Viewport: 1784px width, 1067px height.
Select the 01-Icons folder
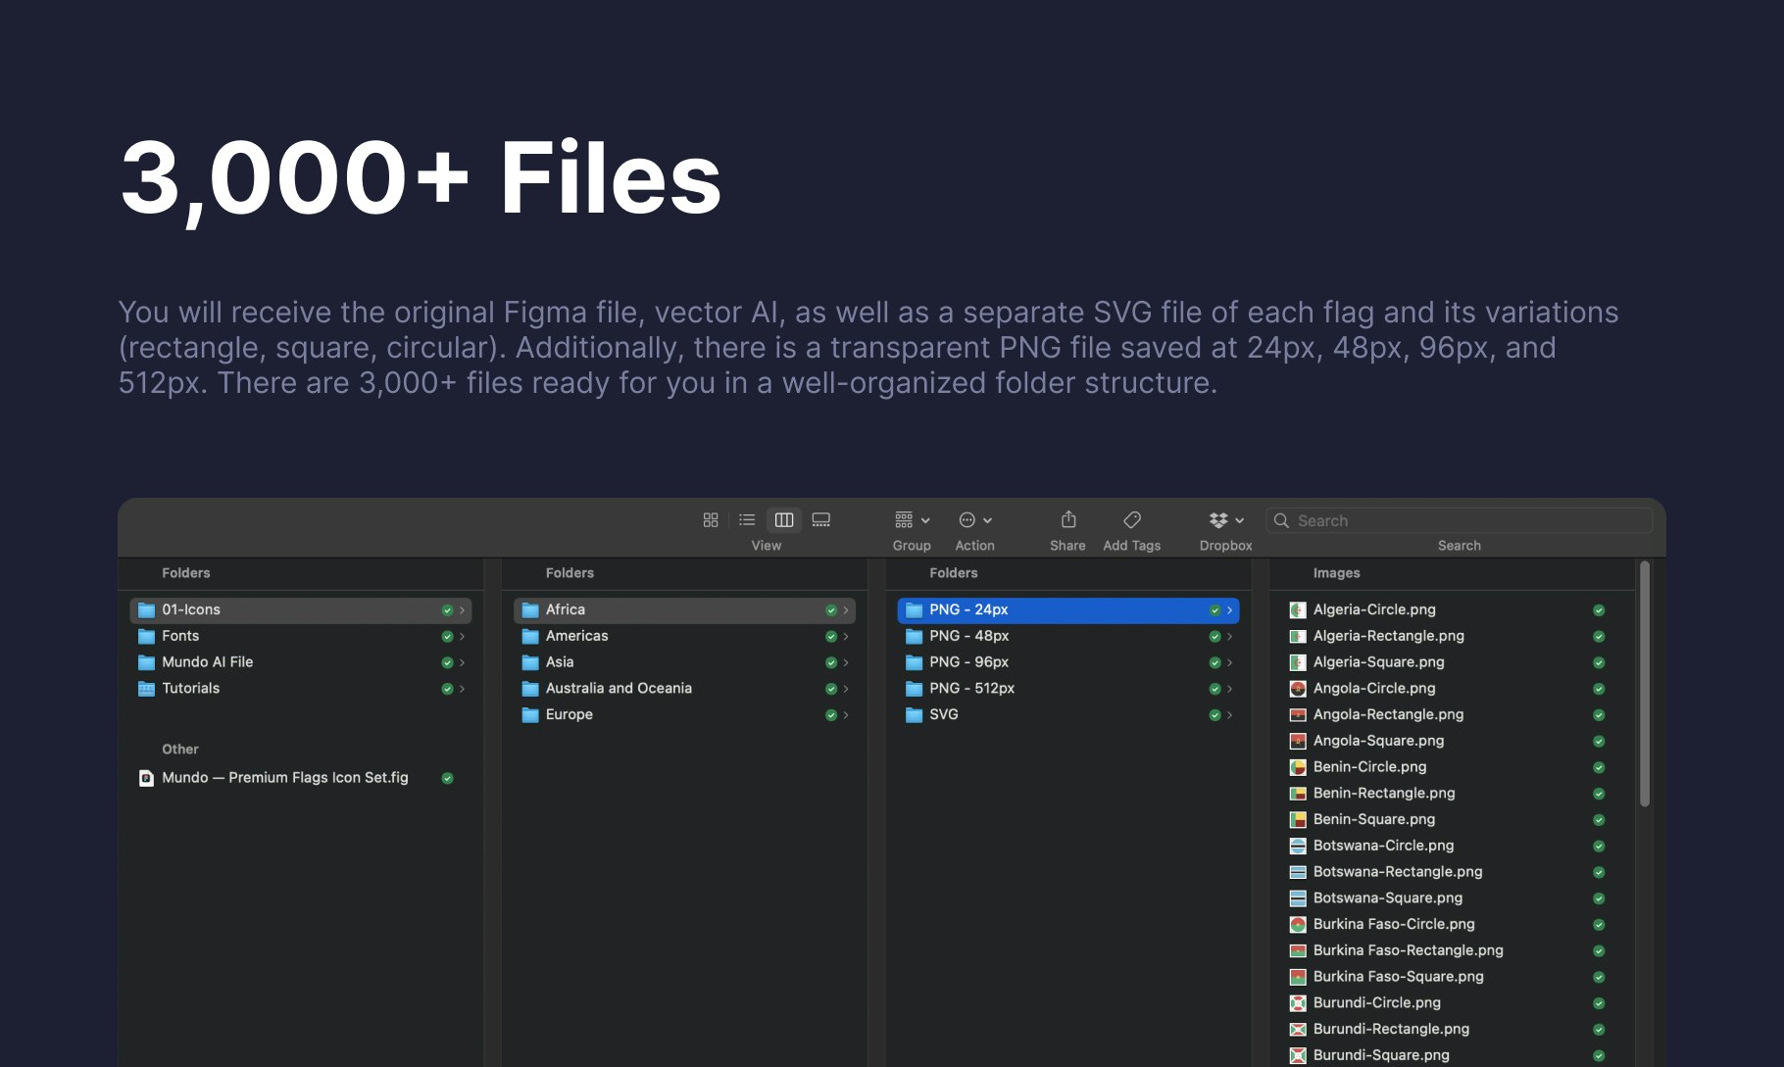pos(301,609)
